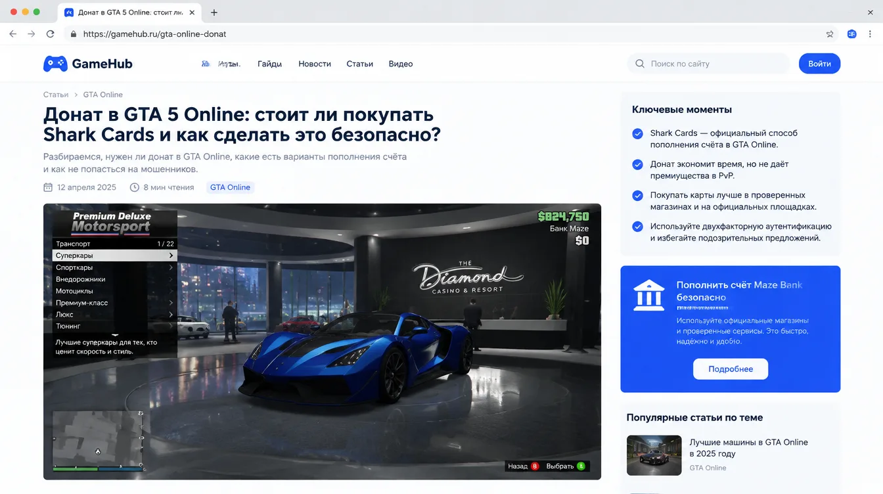Click the favicon on the browser tab
The image size is (883, 494).
coord(69,12)
